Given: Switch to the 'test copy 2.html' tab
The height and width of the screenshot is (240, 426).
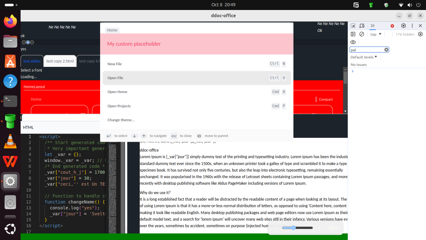Looking at the screenshot, I should click(x=60, y=61).
